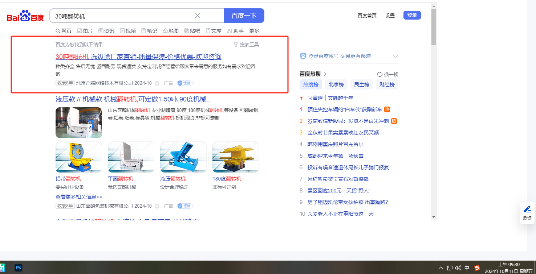Select the 民生榜 hot list tab
This screenshot has width=536, height=274.
point(362,84)
